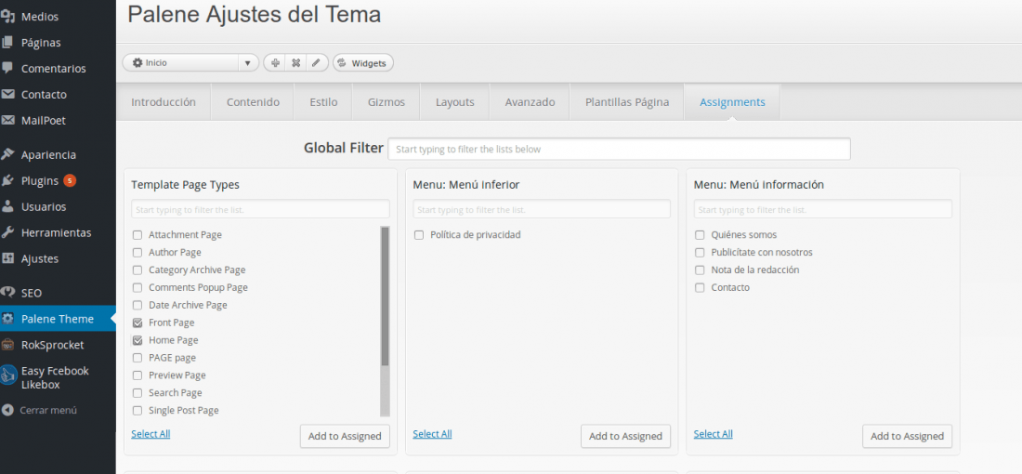Check the Comments Popup Page checkbox
This screenshot has width=1022, height=474.
coord(138,287)
